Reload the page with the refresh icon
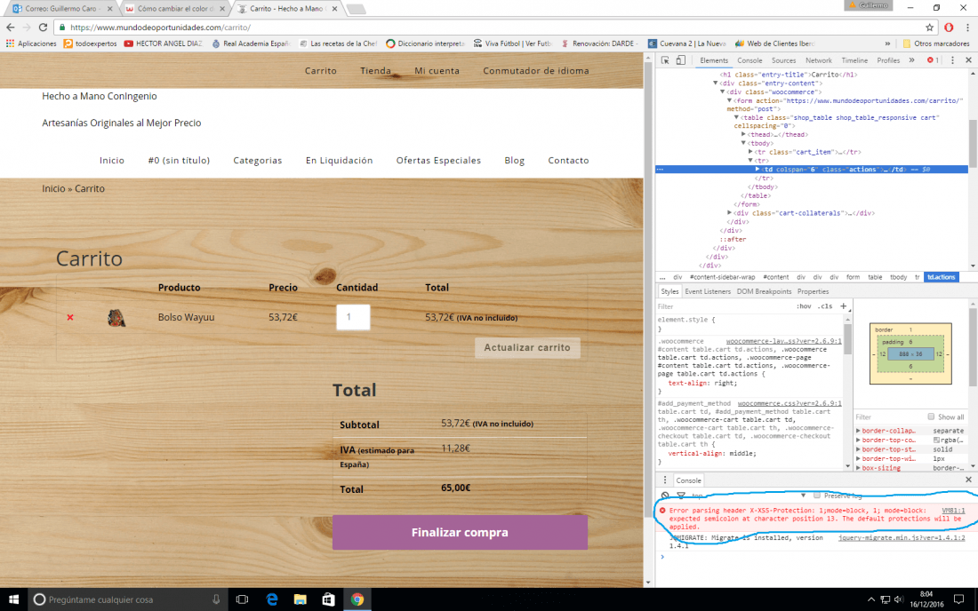The width and height of the screenshot is (978, 611). 43,28
